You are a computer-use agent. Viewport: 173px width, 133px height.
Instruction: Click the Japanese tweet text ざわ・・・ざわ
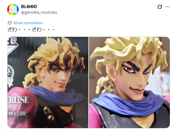coord(31,29)
